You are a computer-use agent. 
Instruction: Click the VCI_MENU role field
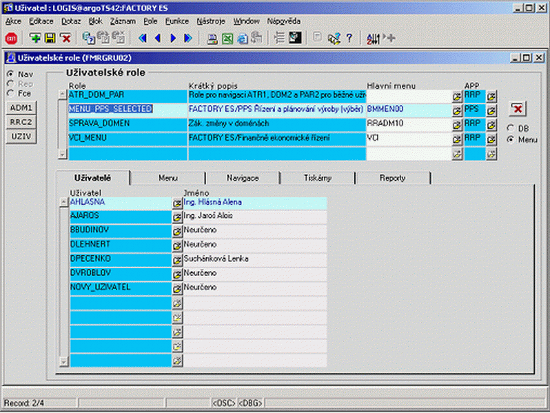pyautogui.click(x=127, y=139)
